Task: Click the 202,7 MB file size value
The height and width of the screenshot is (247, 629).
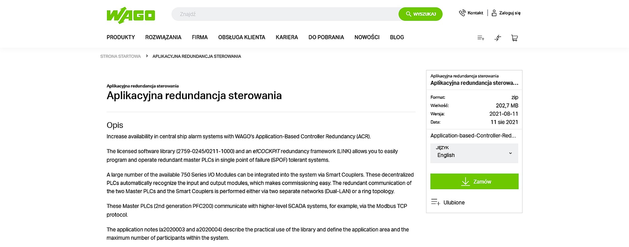Action: click(507, 106)
